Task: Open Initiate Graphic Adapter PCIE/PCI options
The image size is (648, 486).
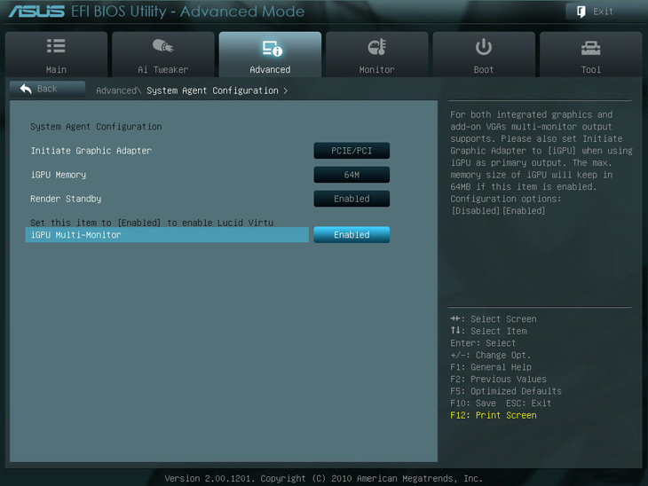Action: pyautogui.click(x=352, y=151)
